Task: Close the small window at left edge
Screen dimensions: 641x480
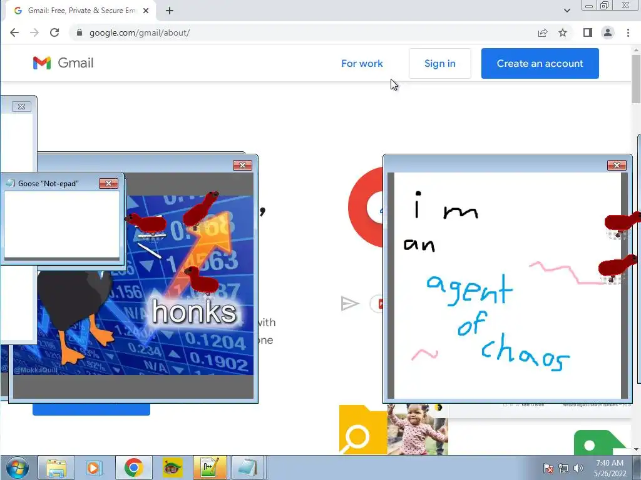Action: point(21,106)
